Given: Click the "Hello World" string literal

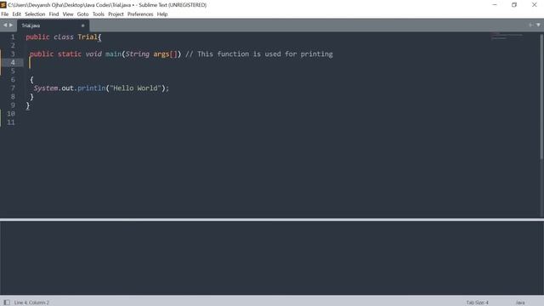Looking at the screenshot, I should point(136,88).
